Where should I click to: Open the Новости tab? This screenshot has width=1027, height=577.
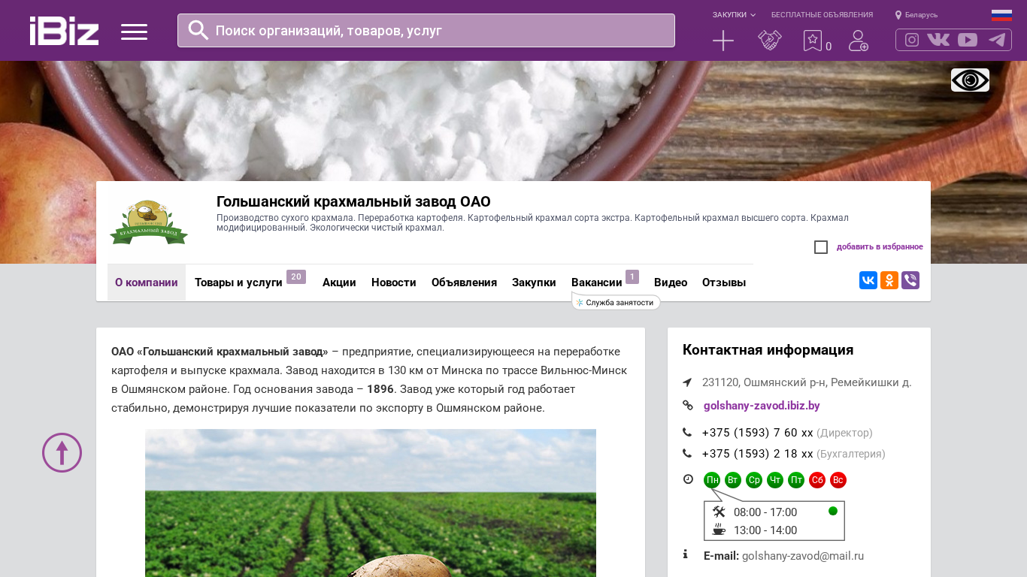[x=394, y=282]
